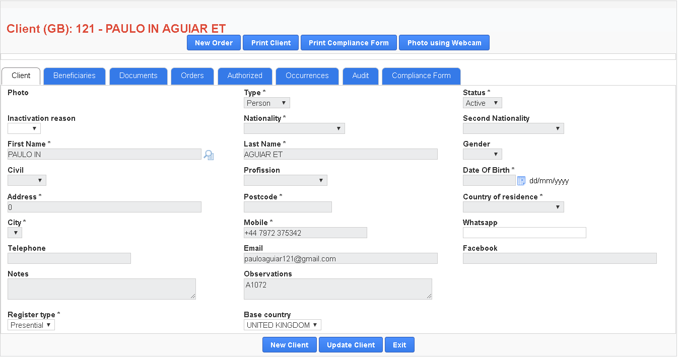Viewport: 679px width, 358px height.
Task: Click Photo using Webcam button
Action: point(444,43)
